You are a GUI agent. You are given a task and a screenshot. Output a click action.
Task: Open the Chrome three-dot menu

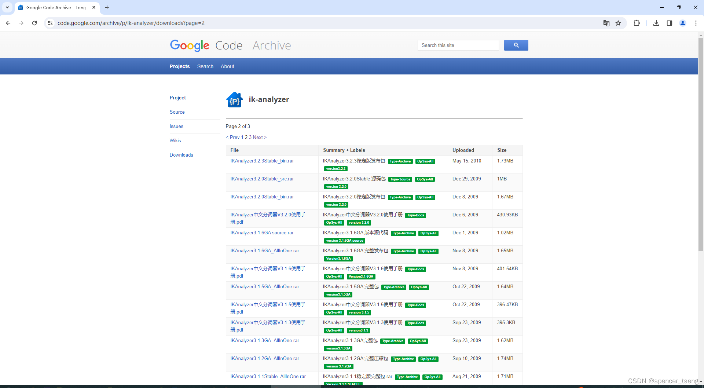[696, 23]
